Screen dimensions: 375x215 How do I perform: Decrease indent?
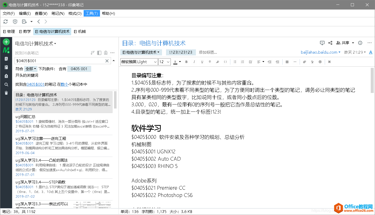coord(270,62)
